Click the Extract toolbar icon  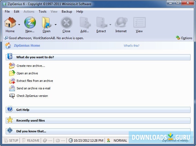coord(102,23)
